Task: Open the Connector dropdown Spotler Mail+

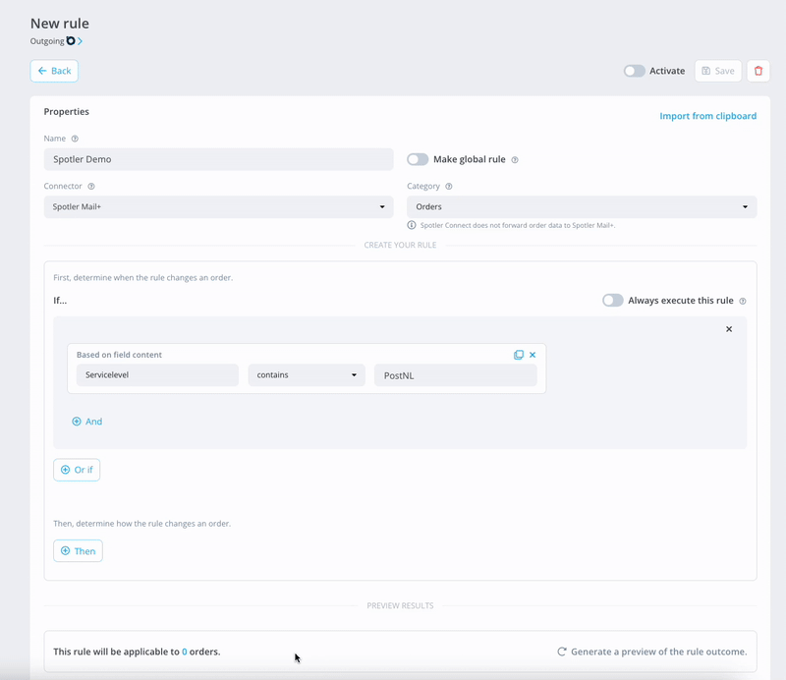Action: tap(218, 206)
